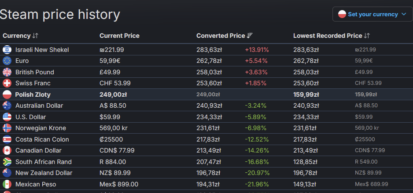Select the Swiss Franc currency name
The height and width of the screenshot is (193, 413).
click(33, 83)
